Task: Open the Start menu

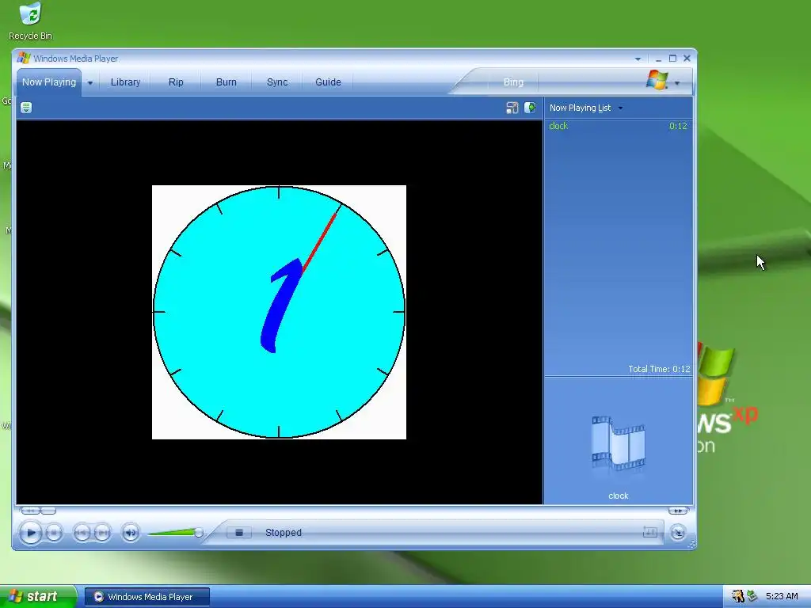Action: click(x=38, y=597)
